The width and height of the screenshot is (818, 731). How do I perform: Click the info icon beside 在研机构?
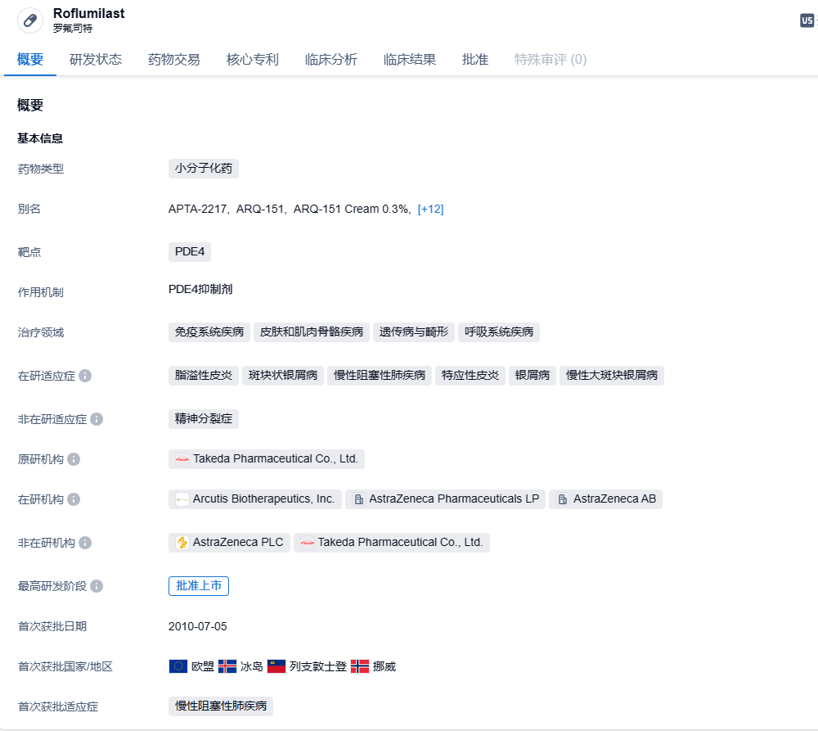[x=74, y=499]
